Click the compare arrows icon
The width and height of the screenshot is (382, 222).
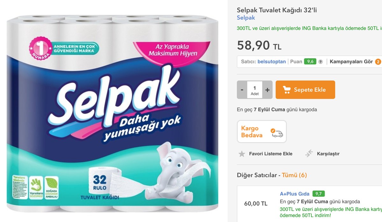click(x=309, y=154)
